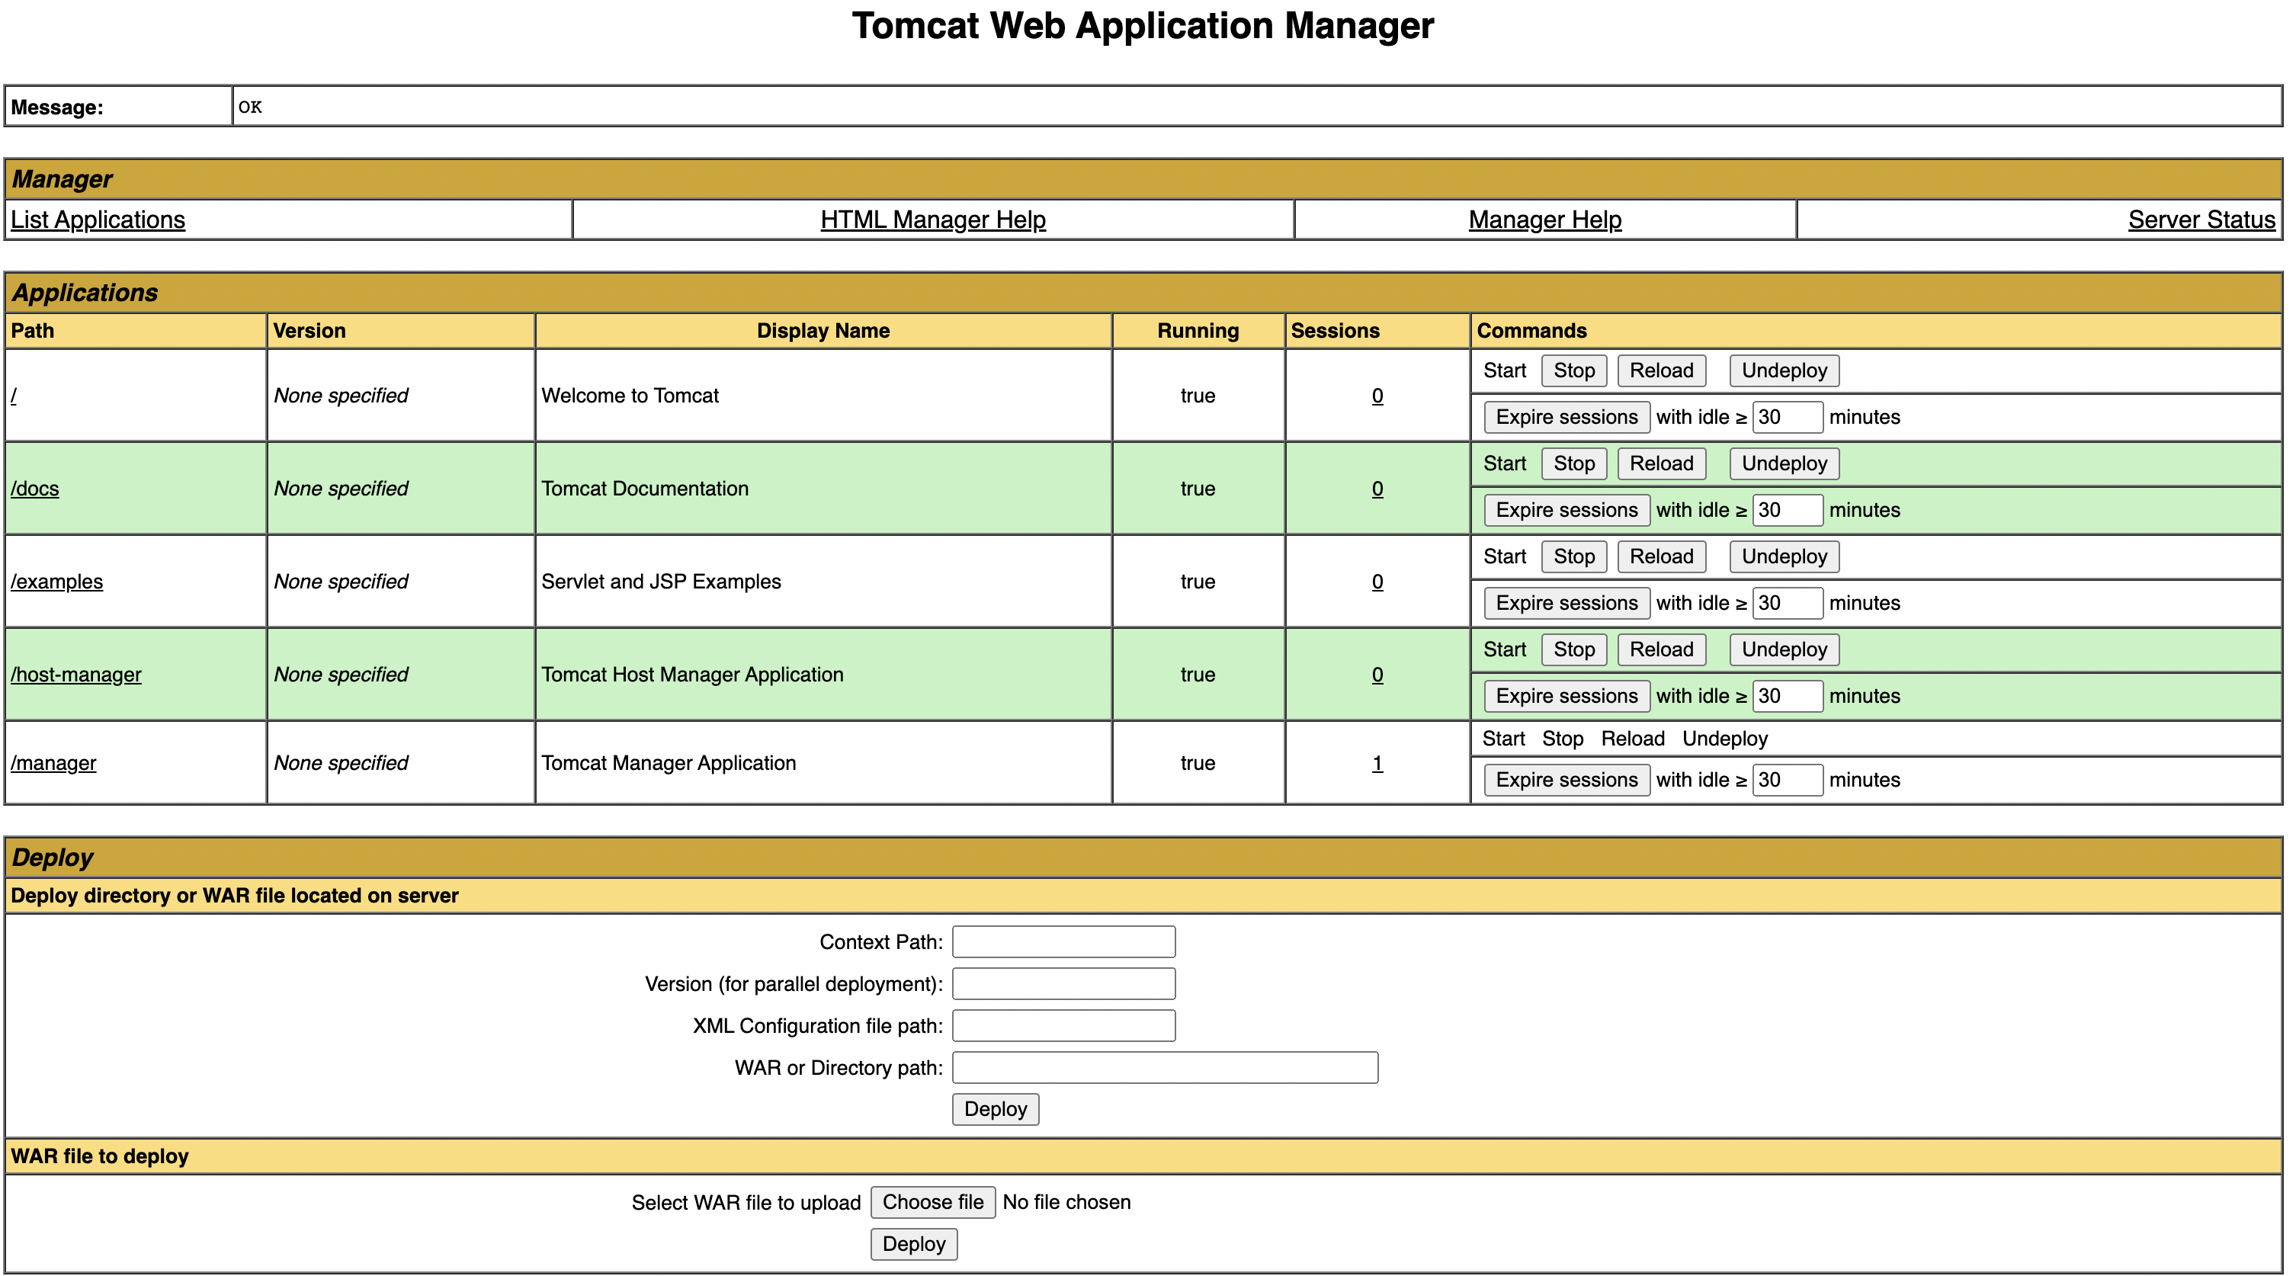2296x1276 pixels.
Task: Stop the /docs application
Action: click(1573, 463)
